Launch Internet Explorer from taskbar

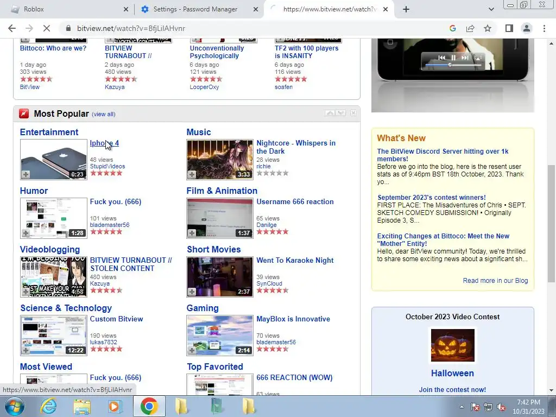[48, 406]
